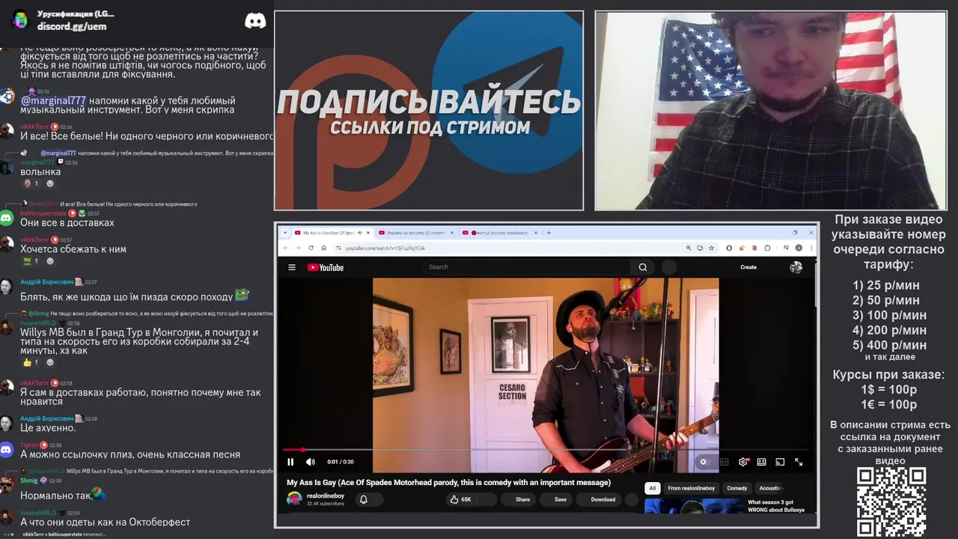Click the video title 'My Ass Is Gay'

click(448, 482)
